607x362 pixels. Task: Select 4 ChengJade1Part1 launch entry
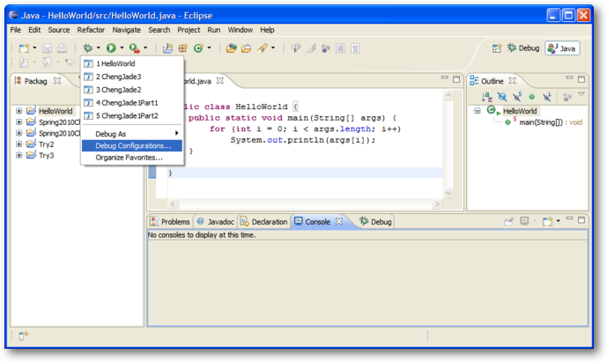[x=132, y=102]
